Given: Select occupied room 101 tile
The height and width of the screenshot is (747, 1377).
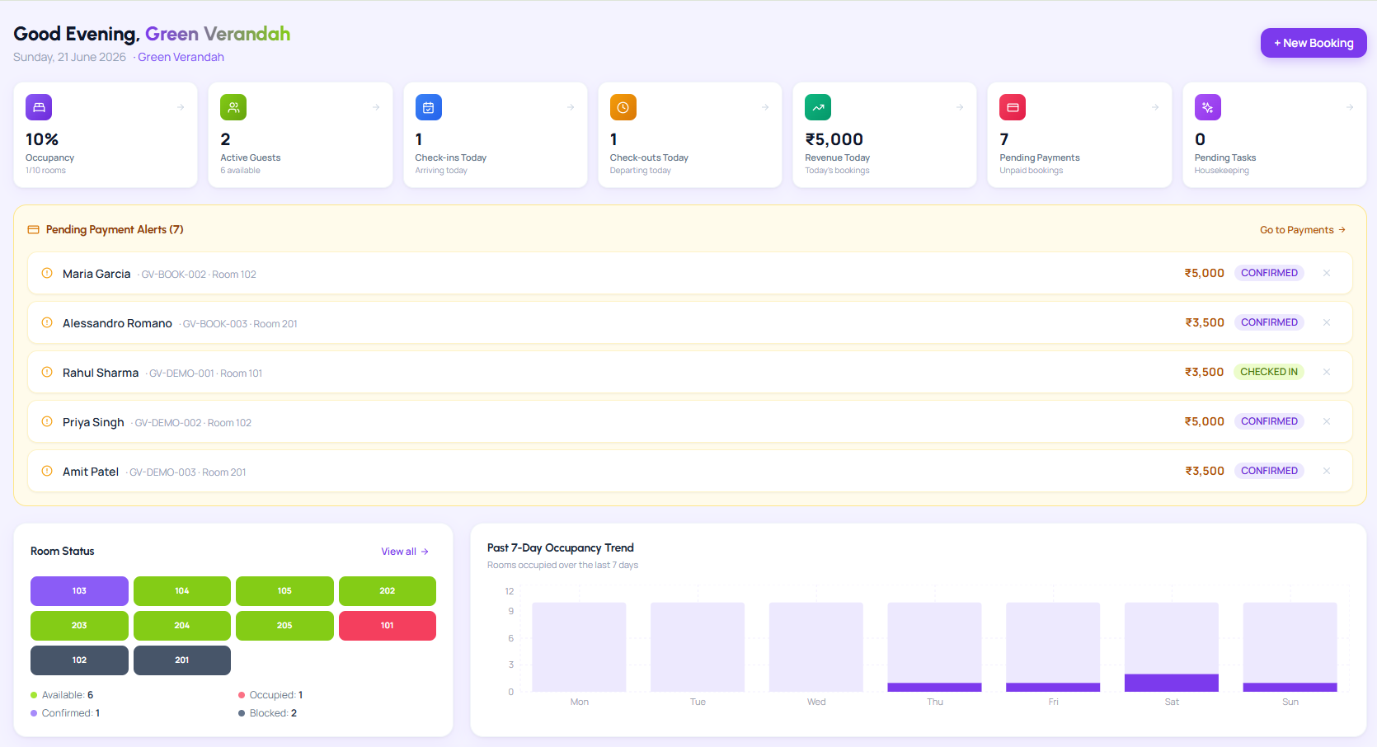Looking at the screenshot, I should (388, 626).
